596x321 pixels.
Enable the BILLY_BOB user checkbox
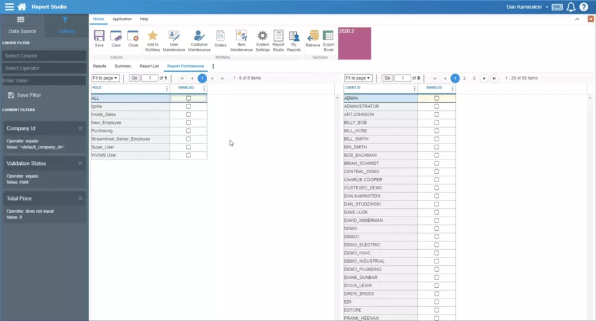click(436, 123)
